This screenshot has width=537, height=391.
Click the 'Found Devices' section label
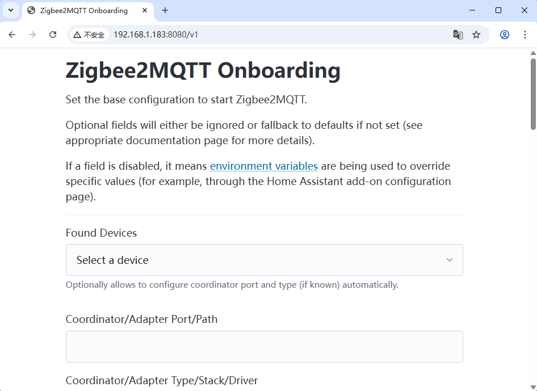[x=100, y=233]
